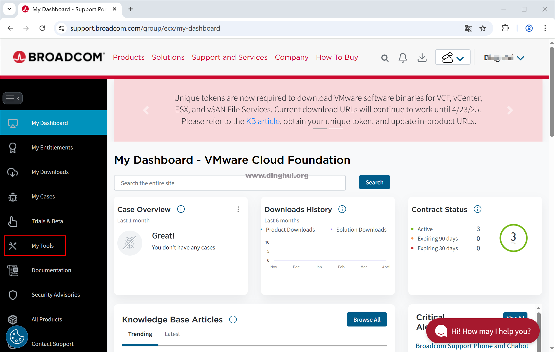Image resolution: width=555 pixels, height=352 pixels.
Task: Go back in browser history
Action: (x=10, y=28)
